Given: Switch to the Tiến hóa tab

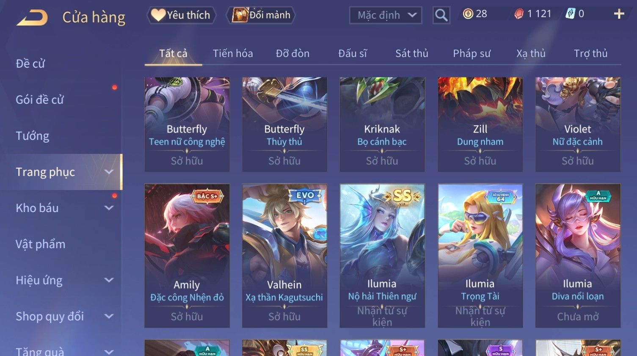Looking at the screenshot, I should pyautogui.click(x=233, y=53).
